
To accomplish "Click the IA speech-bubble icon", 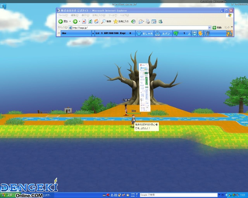I will [x=194, y=33].
